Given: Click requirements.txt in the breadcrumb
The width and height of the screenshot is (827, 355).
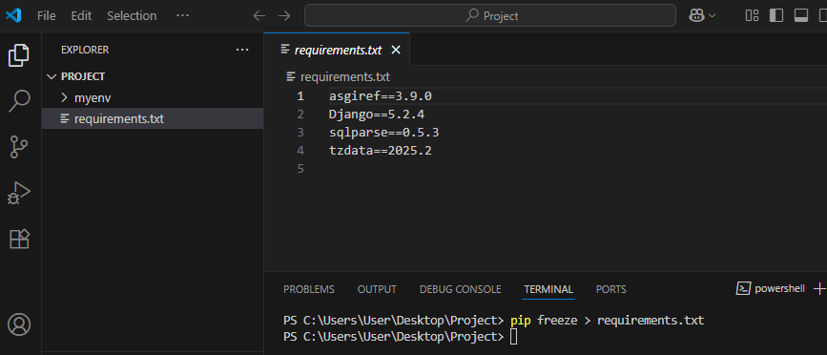Looking at the screenshot, I should pyautogui.click(x=345, y=77).
